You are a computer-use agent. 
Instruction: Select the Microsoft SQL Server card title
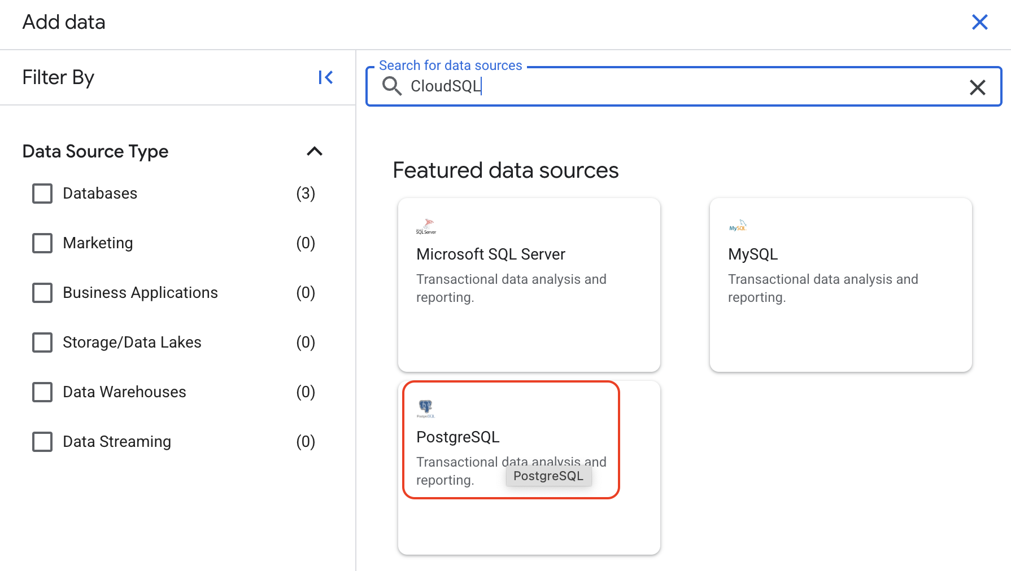(x=491, y=254)
